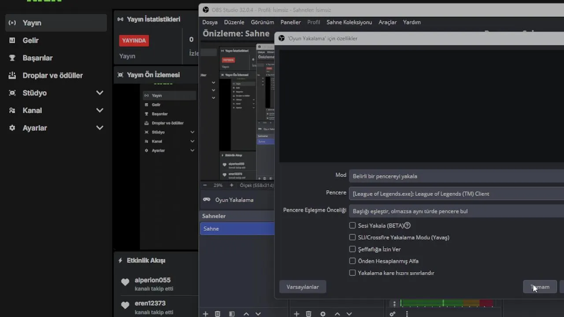Move scene up with the up arrow
564x317 pixels.
pyautogui.click(x=246, y=314)
